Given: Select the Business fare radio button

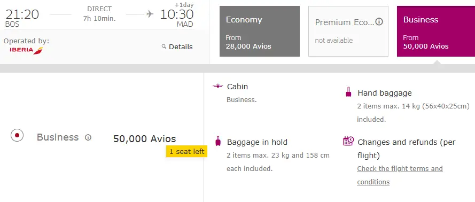Looking at the screenshot, I should point(17,135).
